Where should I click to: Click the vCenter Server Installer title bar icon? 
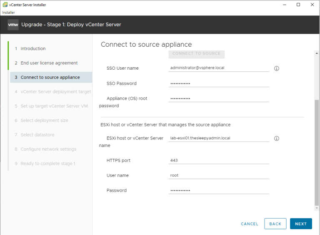pyautogui.click(x=5, y=5)
